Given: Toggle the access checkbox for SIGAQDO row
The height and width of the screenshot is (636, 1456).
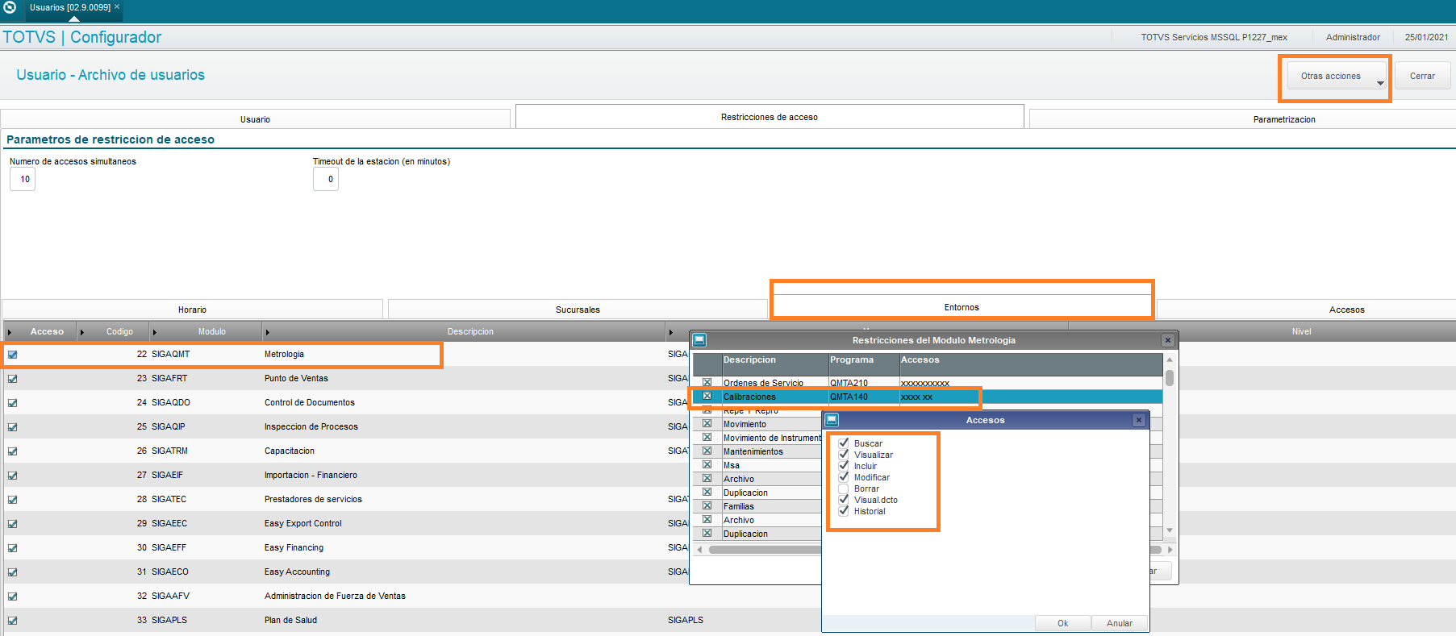Looking at the screenshot, I should [x=12, y=403].
